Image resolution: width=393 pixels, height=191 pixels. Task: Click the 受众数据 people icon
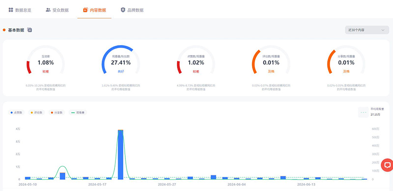48,10
